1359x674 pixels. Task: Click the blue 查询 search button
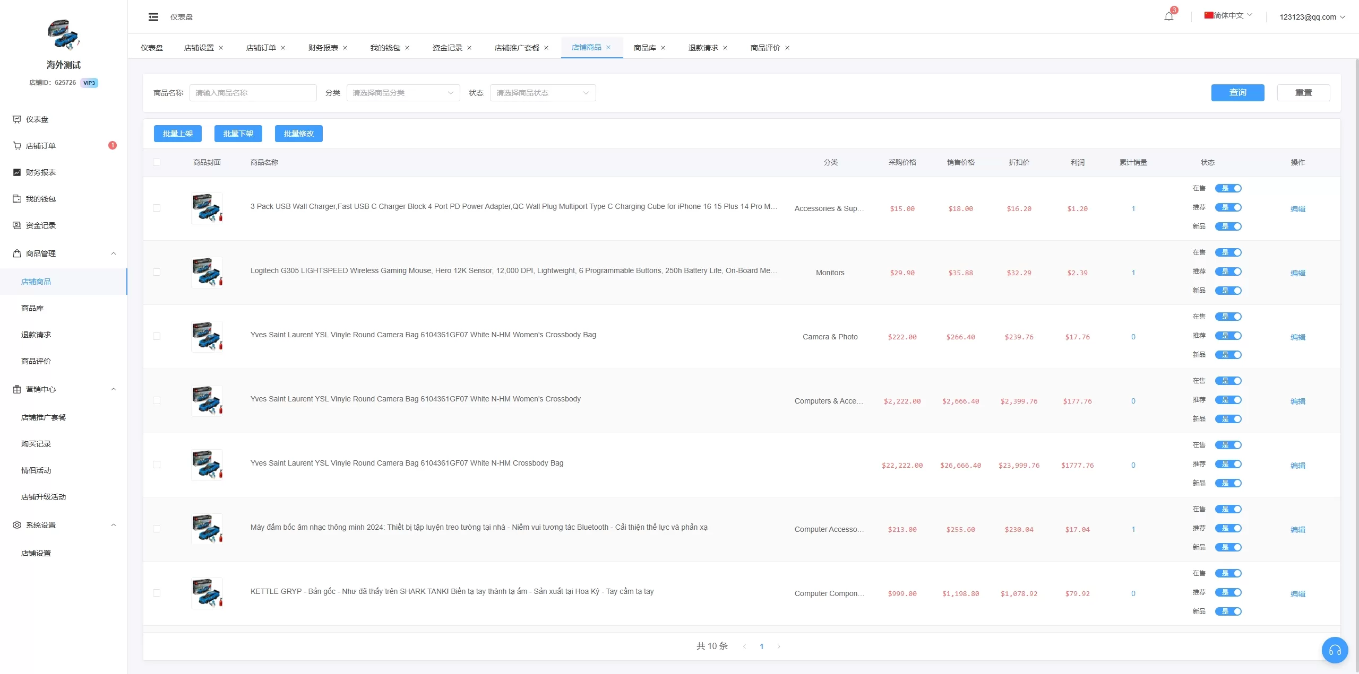pos(1237,93)
